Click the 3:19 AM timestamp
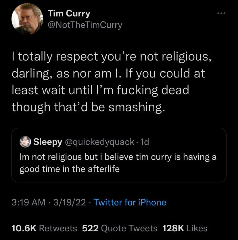 click(x=28, y=202)
